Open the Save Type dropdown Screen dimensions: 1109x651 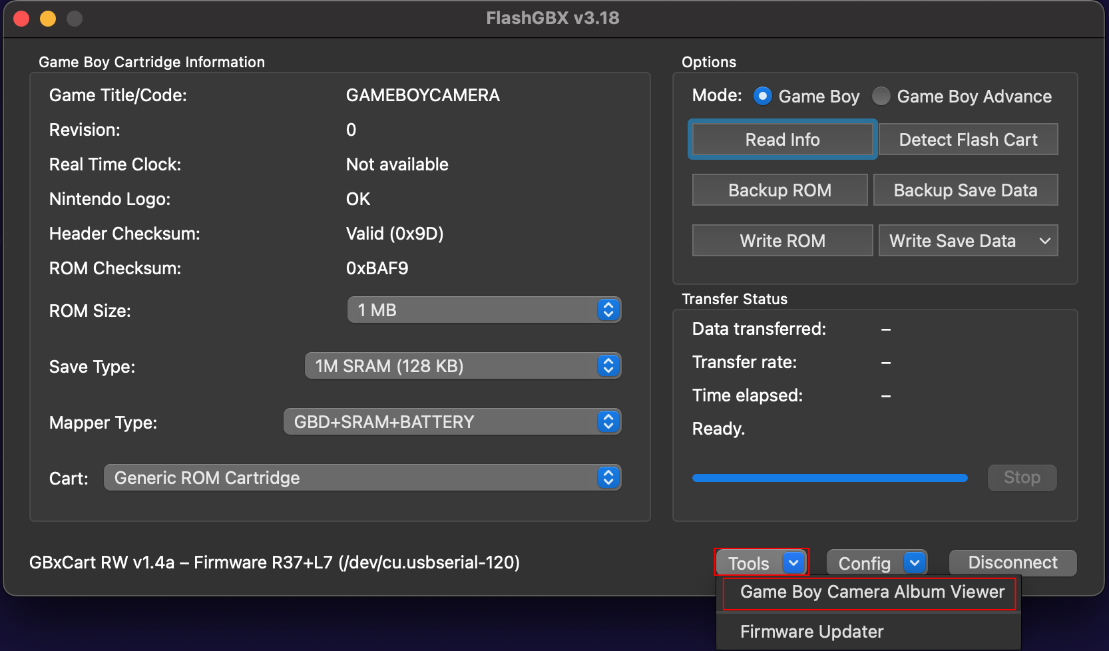point(463,366)
